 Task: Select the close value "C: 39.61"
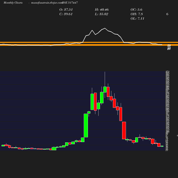coord(66,14)
